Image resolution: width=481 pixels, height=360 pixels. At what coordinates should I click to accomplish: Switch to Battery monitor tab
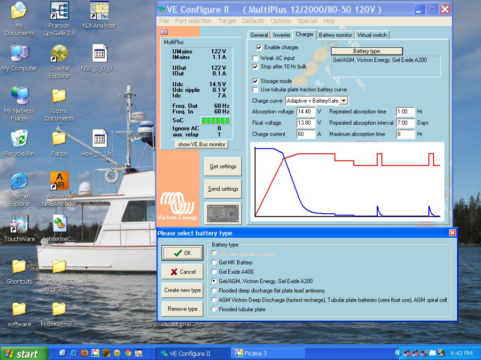click(335, 35)
